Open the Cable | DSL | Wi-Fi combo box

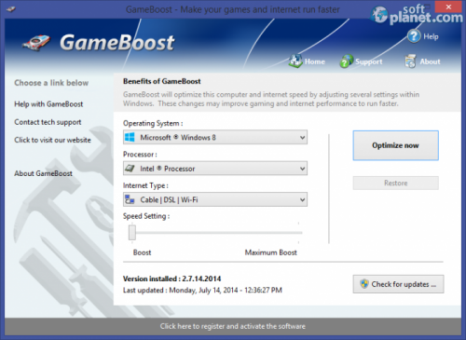(x=215, y=199)
